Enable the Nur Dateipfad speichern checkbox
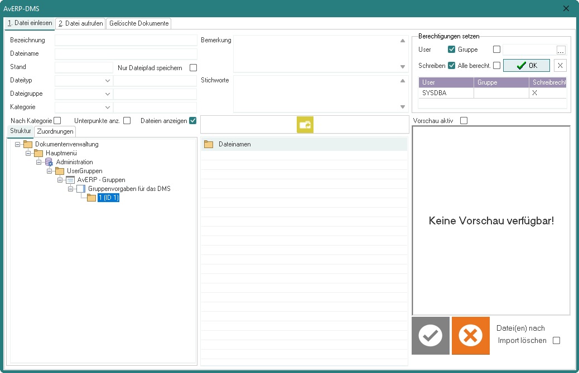Screen dimensions: 579x373 coord(194,68)
